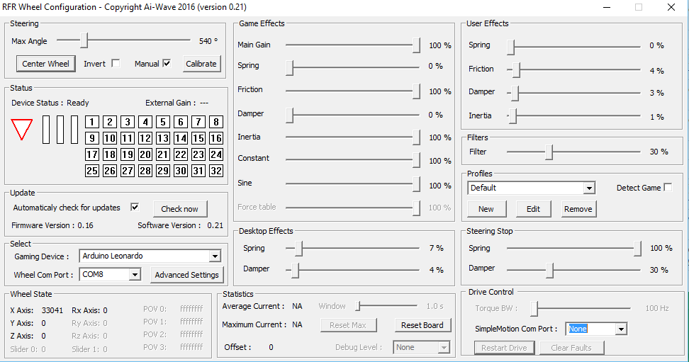Uncheck the Manual steering checkbox
The width and height of the screenshot is (689, 362).
coord(167,63)
